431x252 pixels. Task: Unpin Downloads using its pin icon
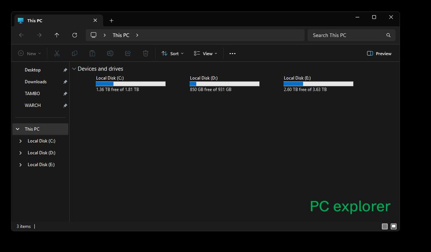pyautogui.click(x=65, y=82)
